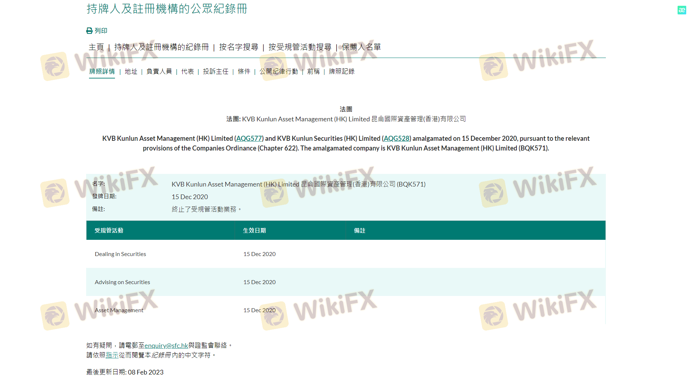Click the green extension icon at top right
692x377 pixels.
coord(682,10)
